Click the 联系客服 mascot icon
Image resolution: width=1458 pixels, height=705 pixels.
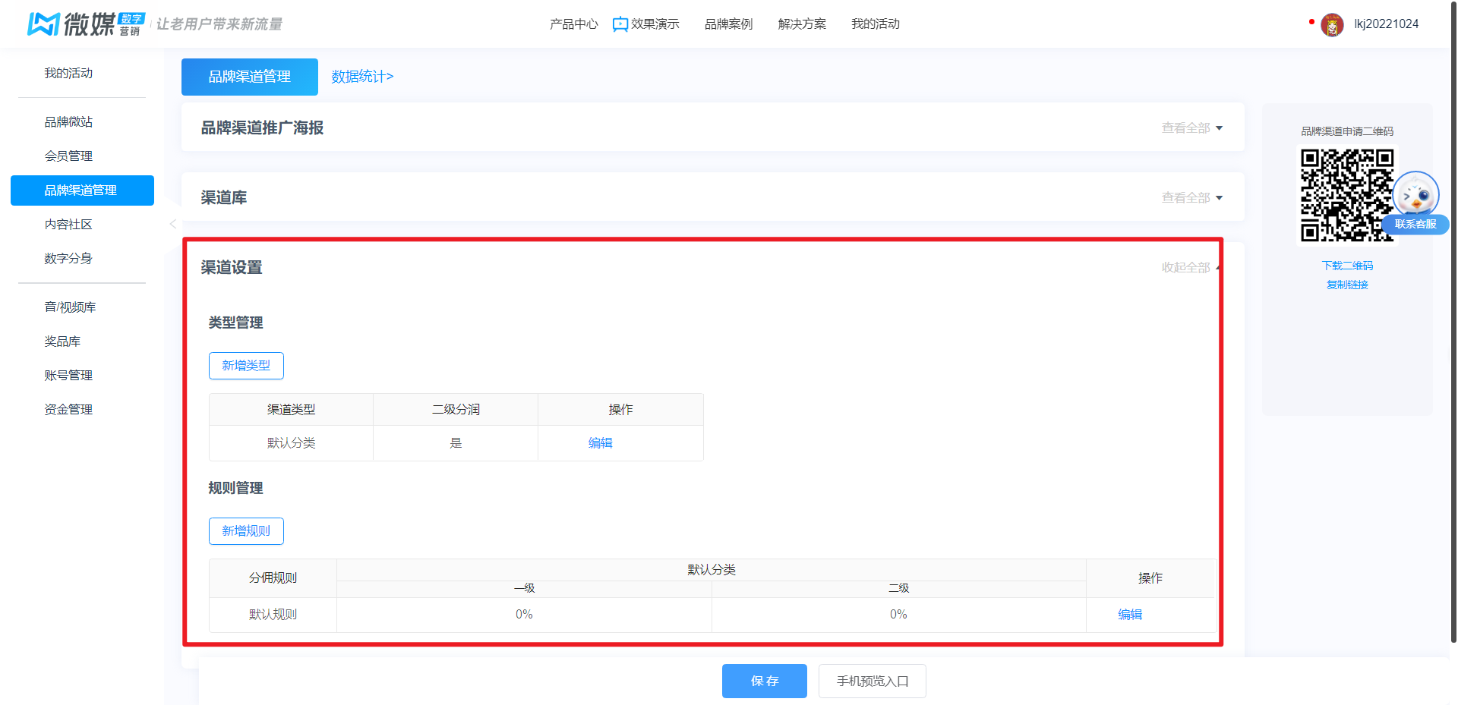click(1415, 196)
